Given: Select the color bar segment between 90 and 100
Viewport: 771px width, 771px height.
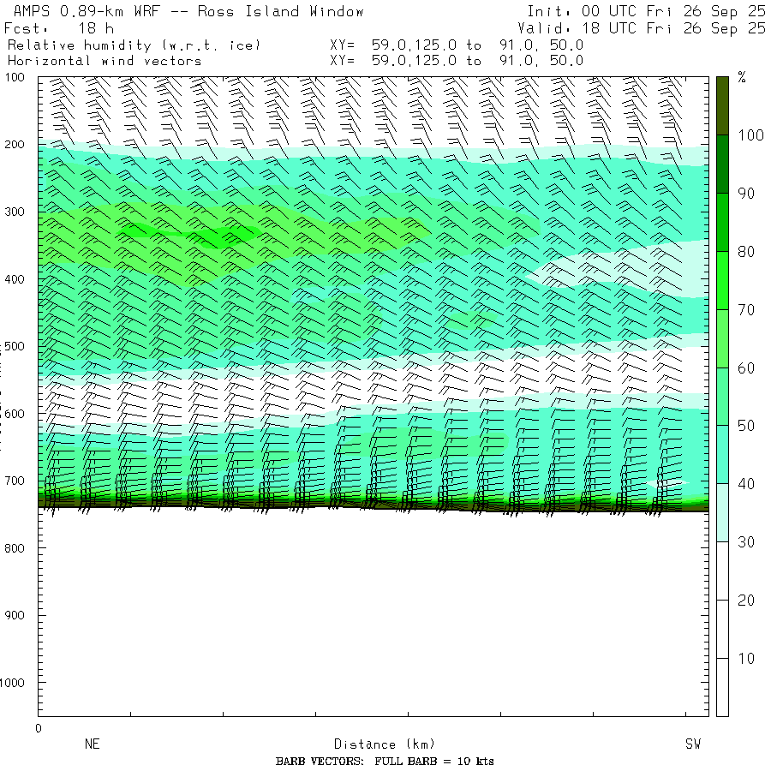Looking at the screenshot, I should 723,164.
